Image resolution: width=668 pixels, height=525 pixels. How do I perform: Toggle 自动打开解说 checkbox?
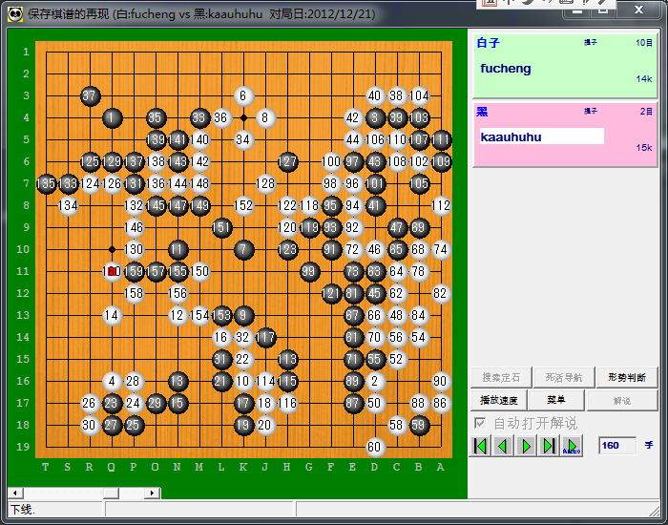click(480, 423)
